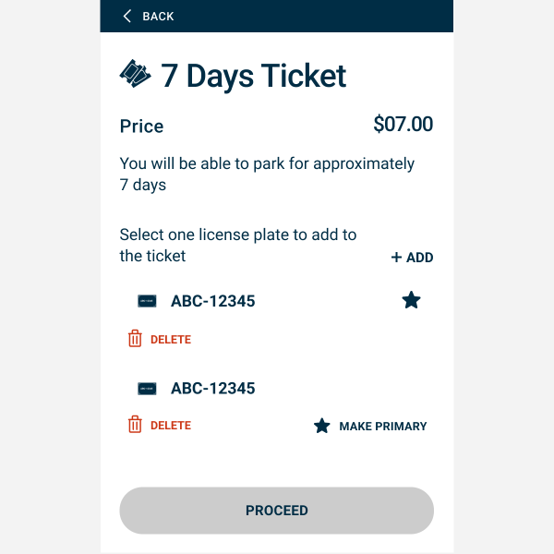
Task: Click the star icon beside MAKE PRIMARY
Action: pyautogui.click(x=321, y=426)
